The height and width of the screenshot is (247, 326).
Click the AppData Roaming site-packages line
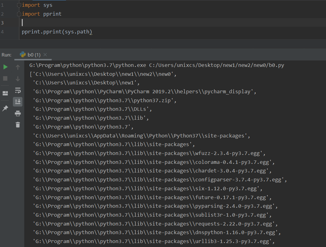[142, 136]
